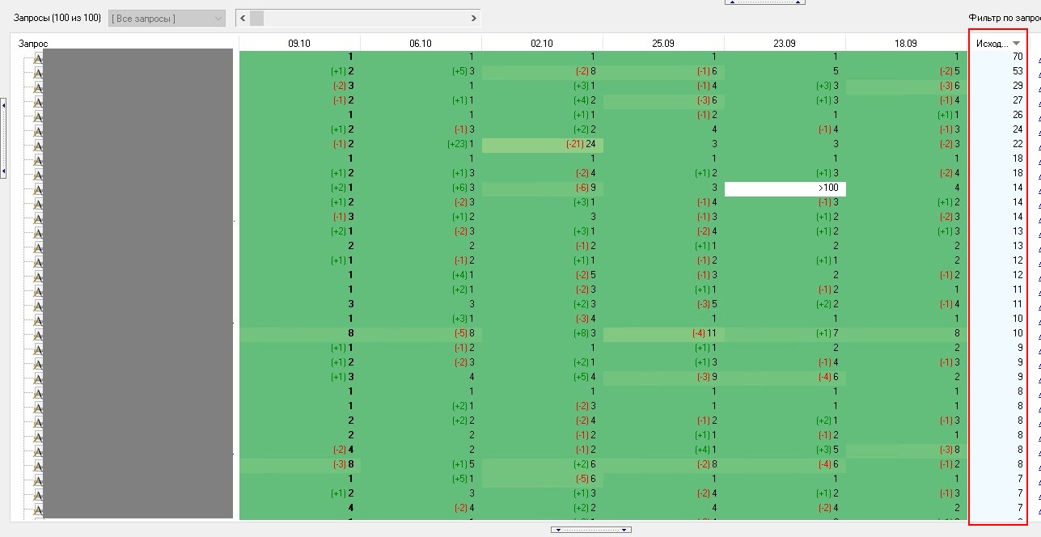Click the 06.10 date column header

[x=421, y=44]
